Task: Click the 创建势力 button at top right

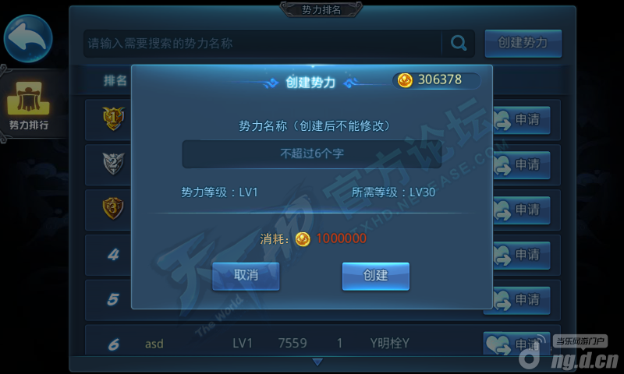Action: tap(523, 43)
